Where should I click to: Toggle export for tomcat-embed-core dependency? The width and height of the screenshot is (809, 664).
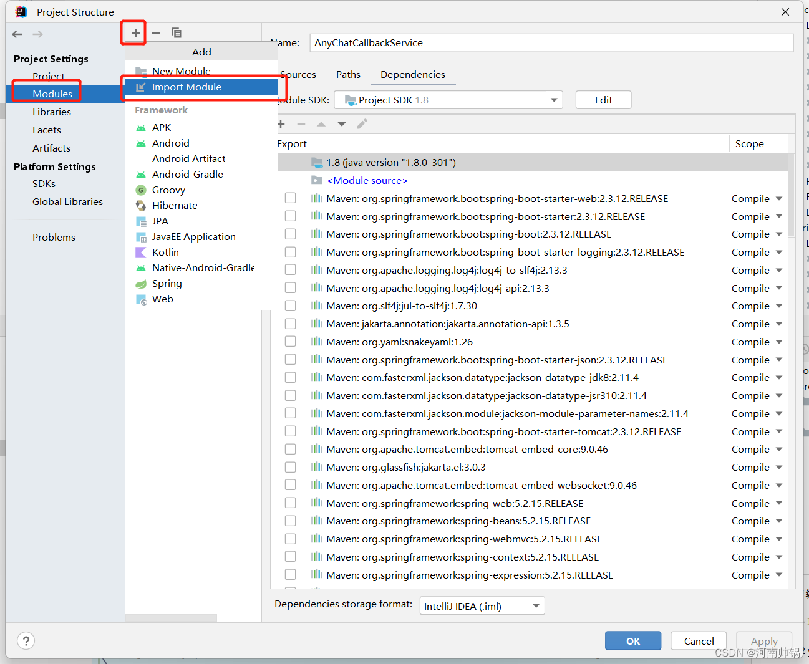(290, 449)
